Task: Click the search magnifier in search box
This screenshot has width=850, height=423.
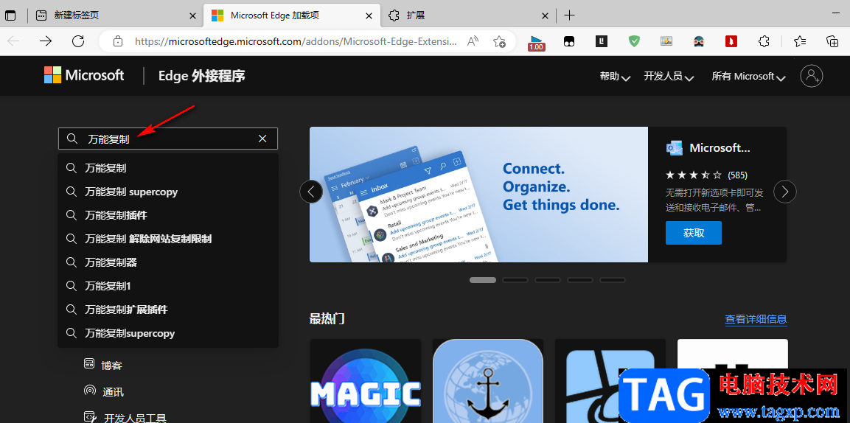Action: pos(72,139)
